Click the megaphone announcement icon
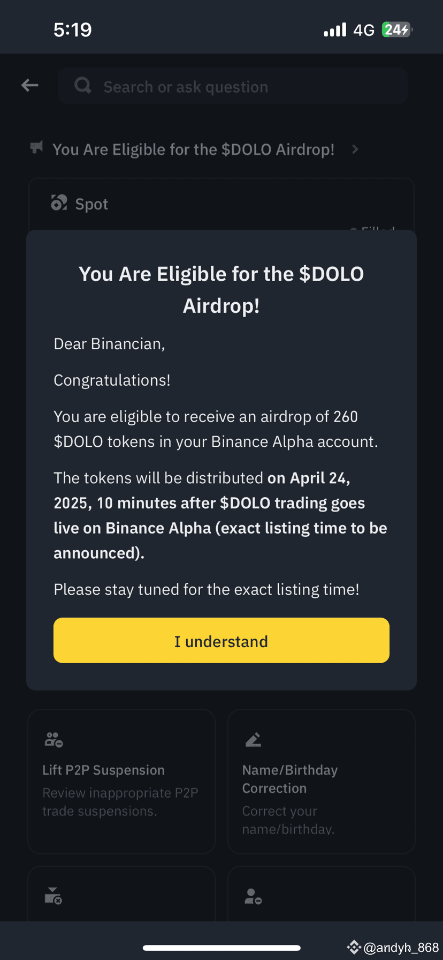Screen dimensions: 443x960 coord(36,147)
